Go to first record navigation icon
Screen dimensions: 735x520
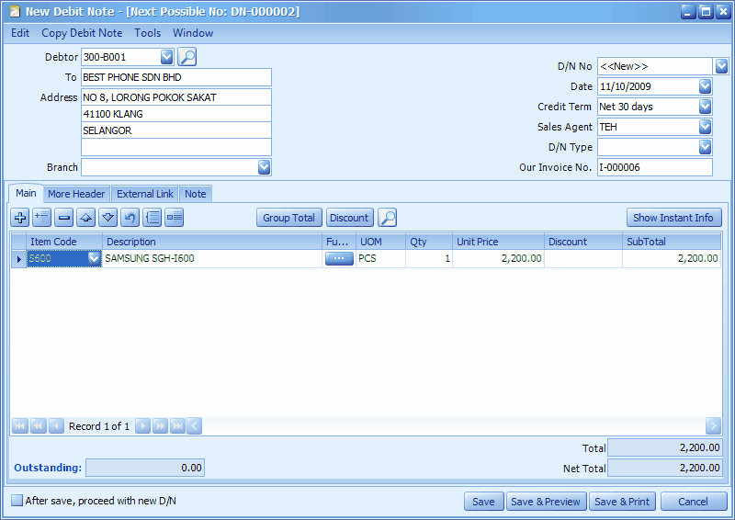coord(19,425)
